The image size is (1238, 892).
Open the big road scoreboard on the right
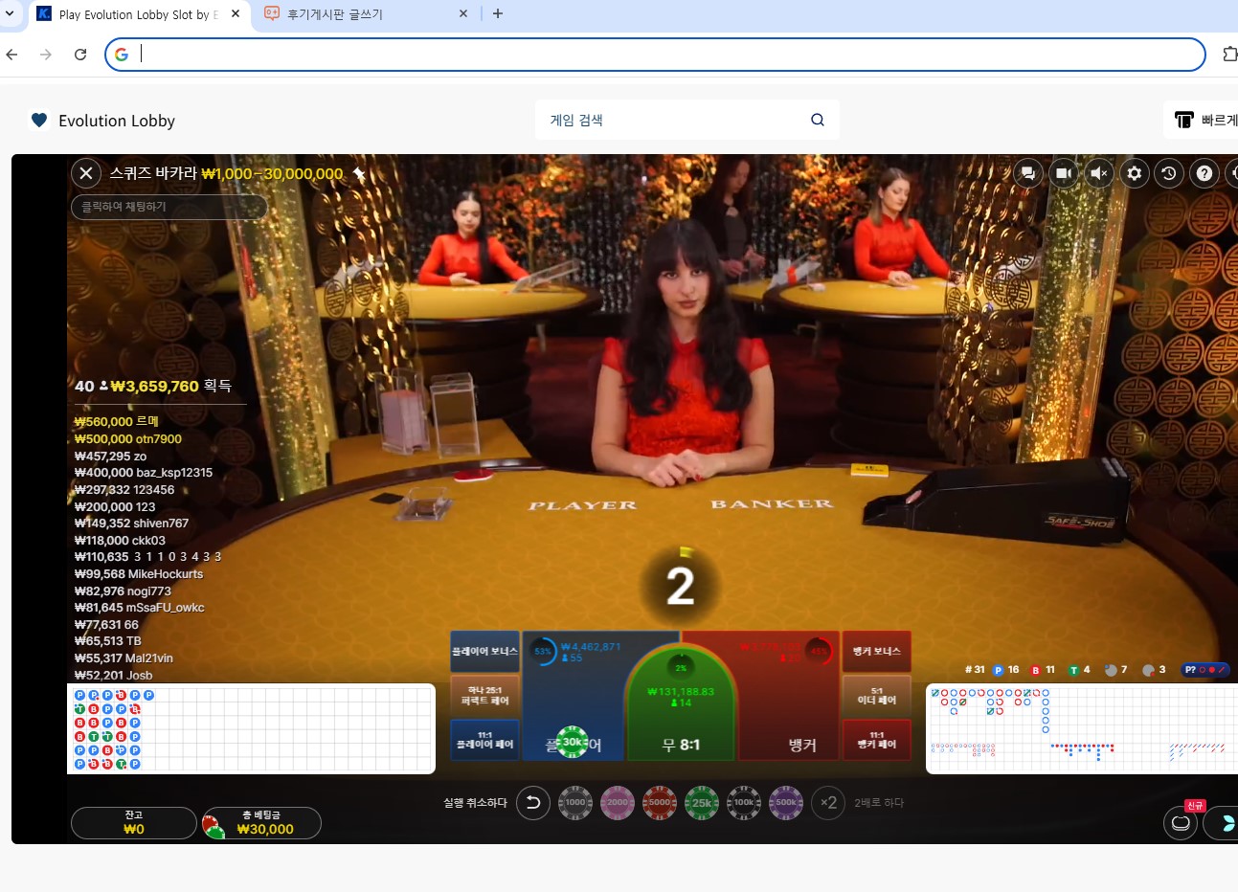point(1082,728)
